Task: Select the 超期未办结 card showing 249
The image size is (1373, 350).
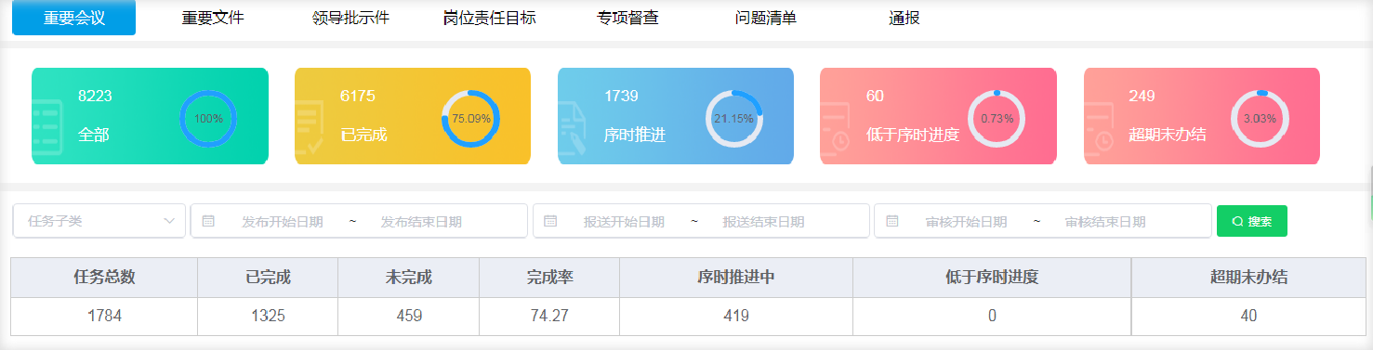Action: 1202,116
